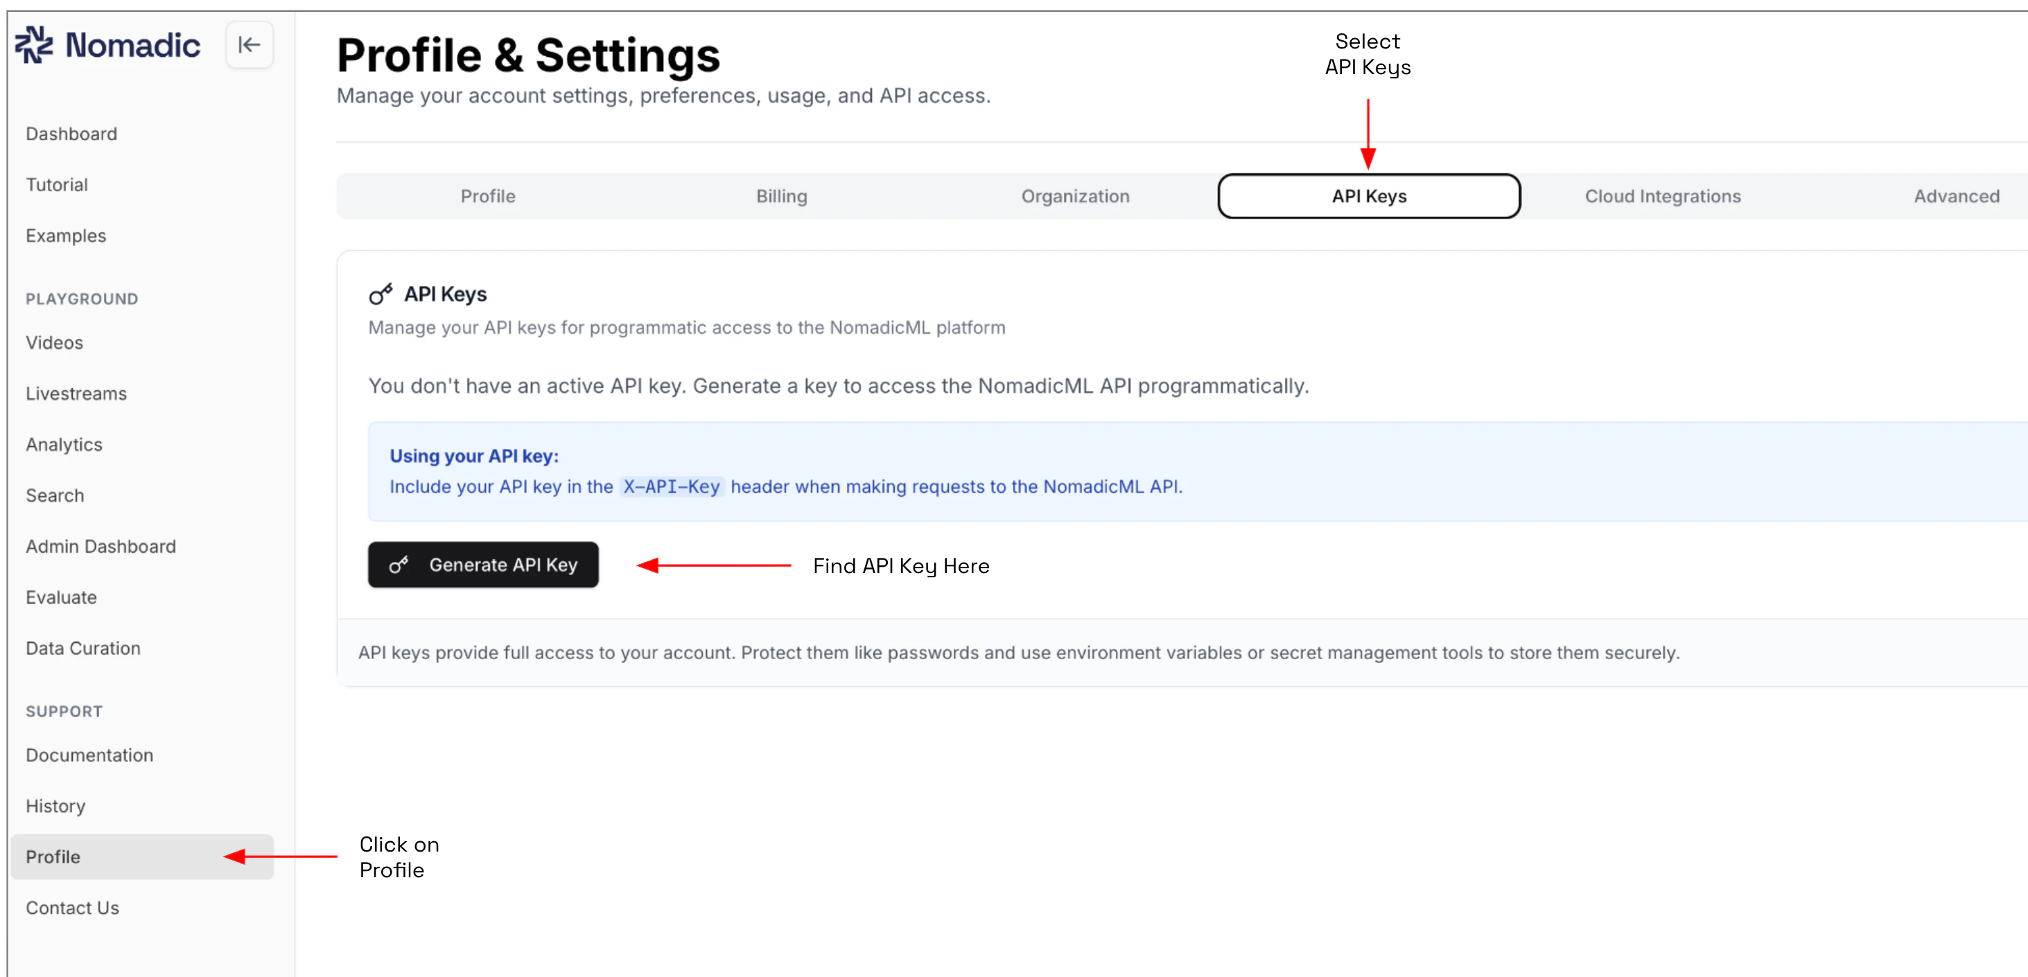Open Data Curation

(x=83, y=649)
